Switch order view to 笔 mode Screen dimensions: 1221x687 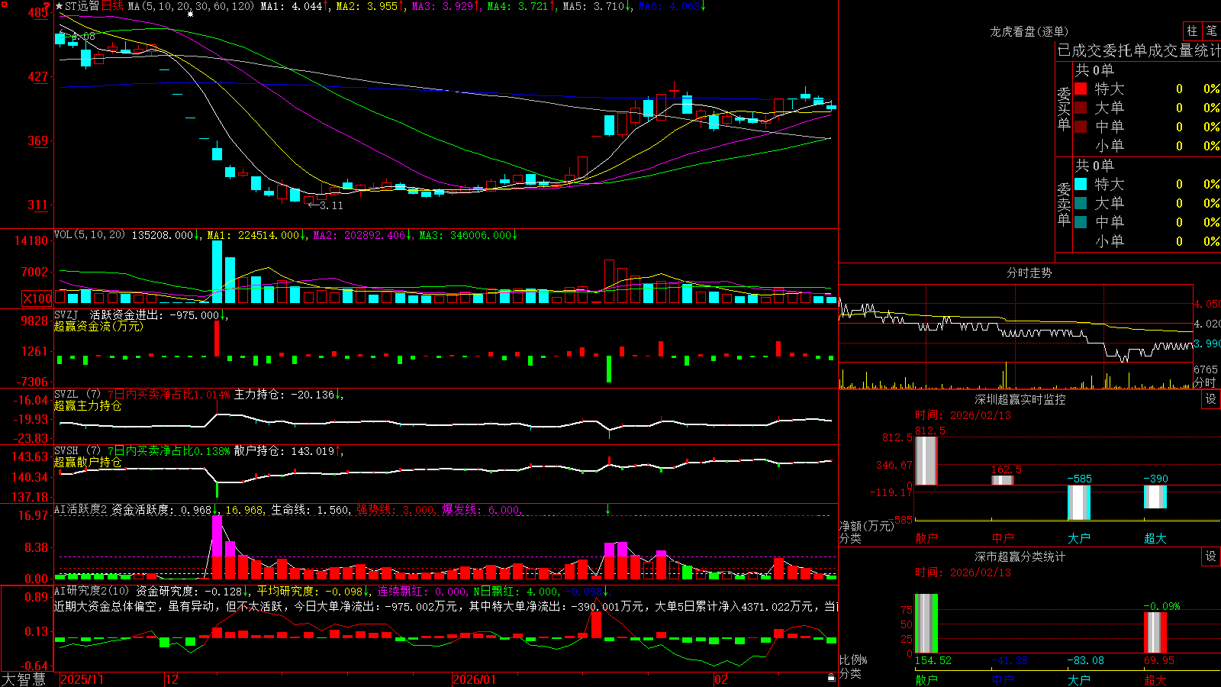[1211, 31]
